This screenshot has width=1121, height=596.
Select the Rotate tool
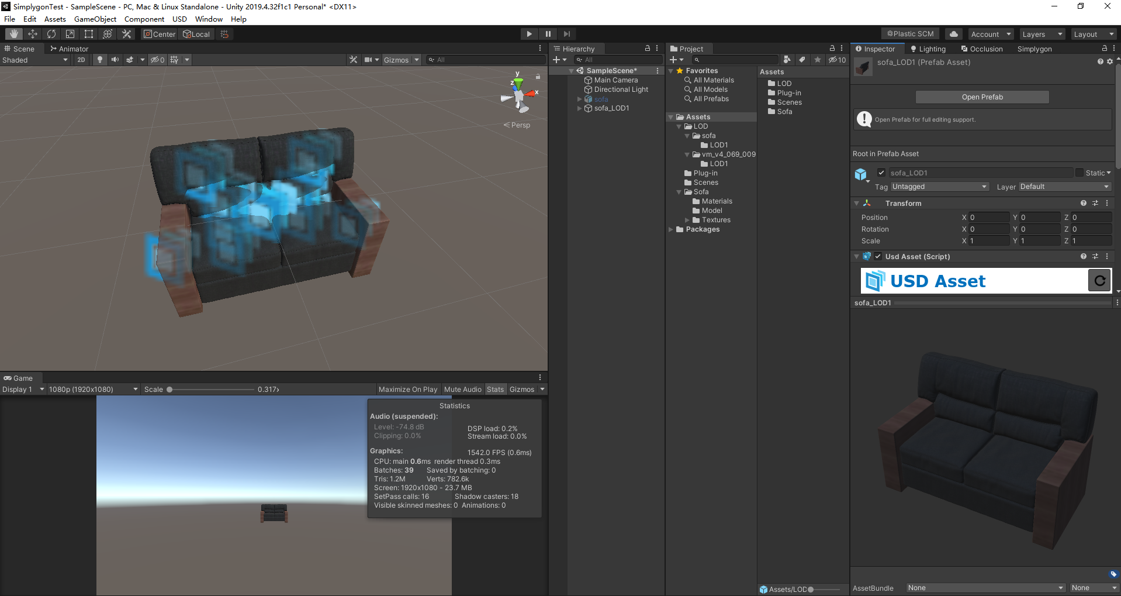51,34
